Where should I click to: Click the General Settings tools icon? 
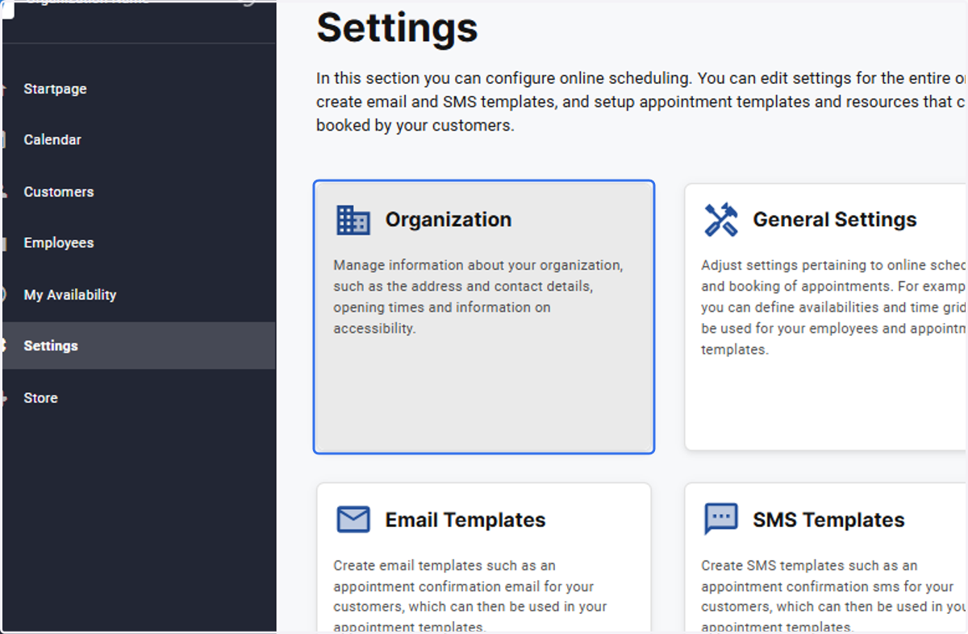pyautogui.click(x=721, y=220)
